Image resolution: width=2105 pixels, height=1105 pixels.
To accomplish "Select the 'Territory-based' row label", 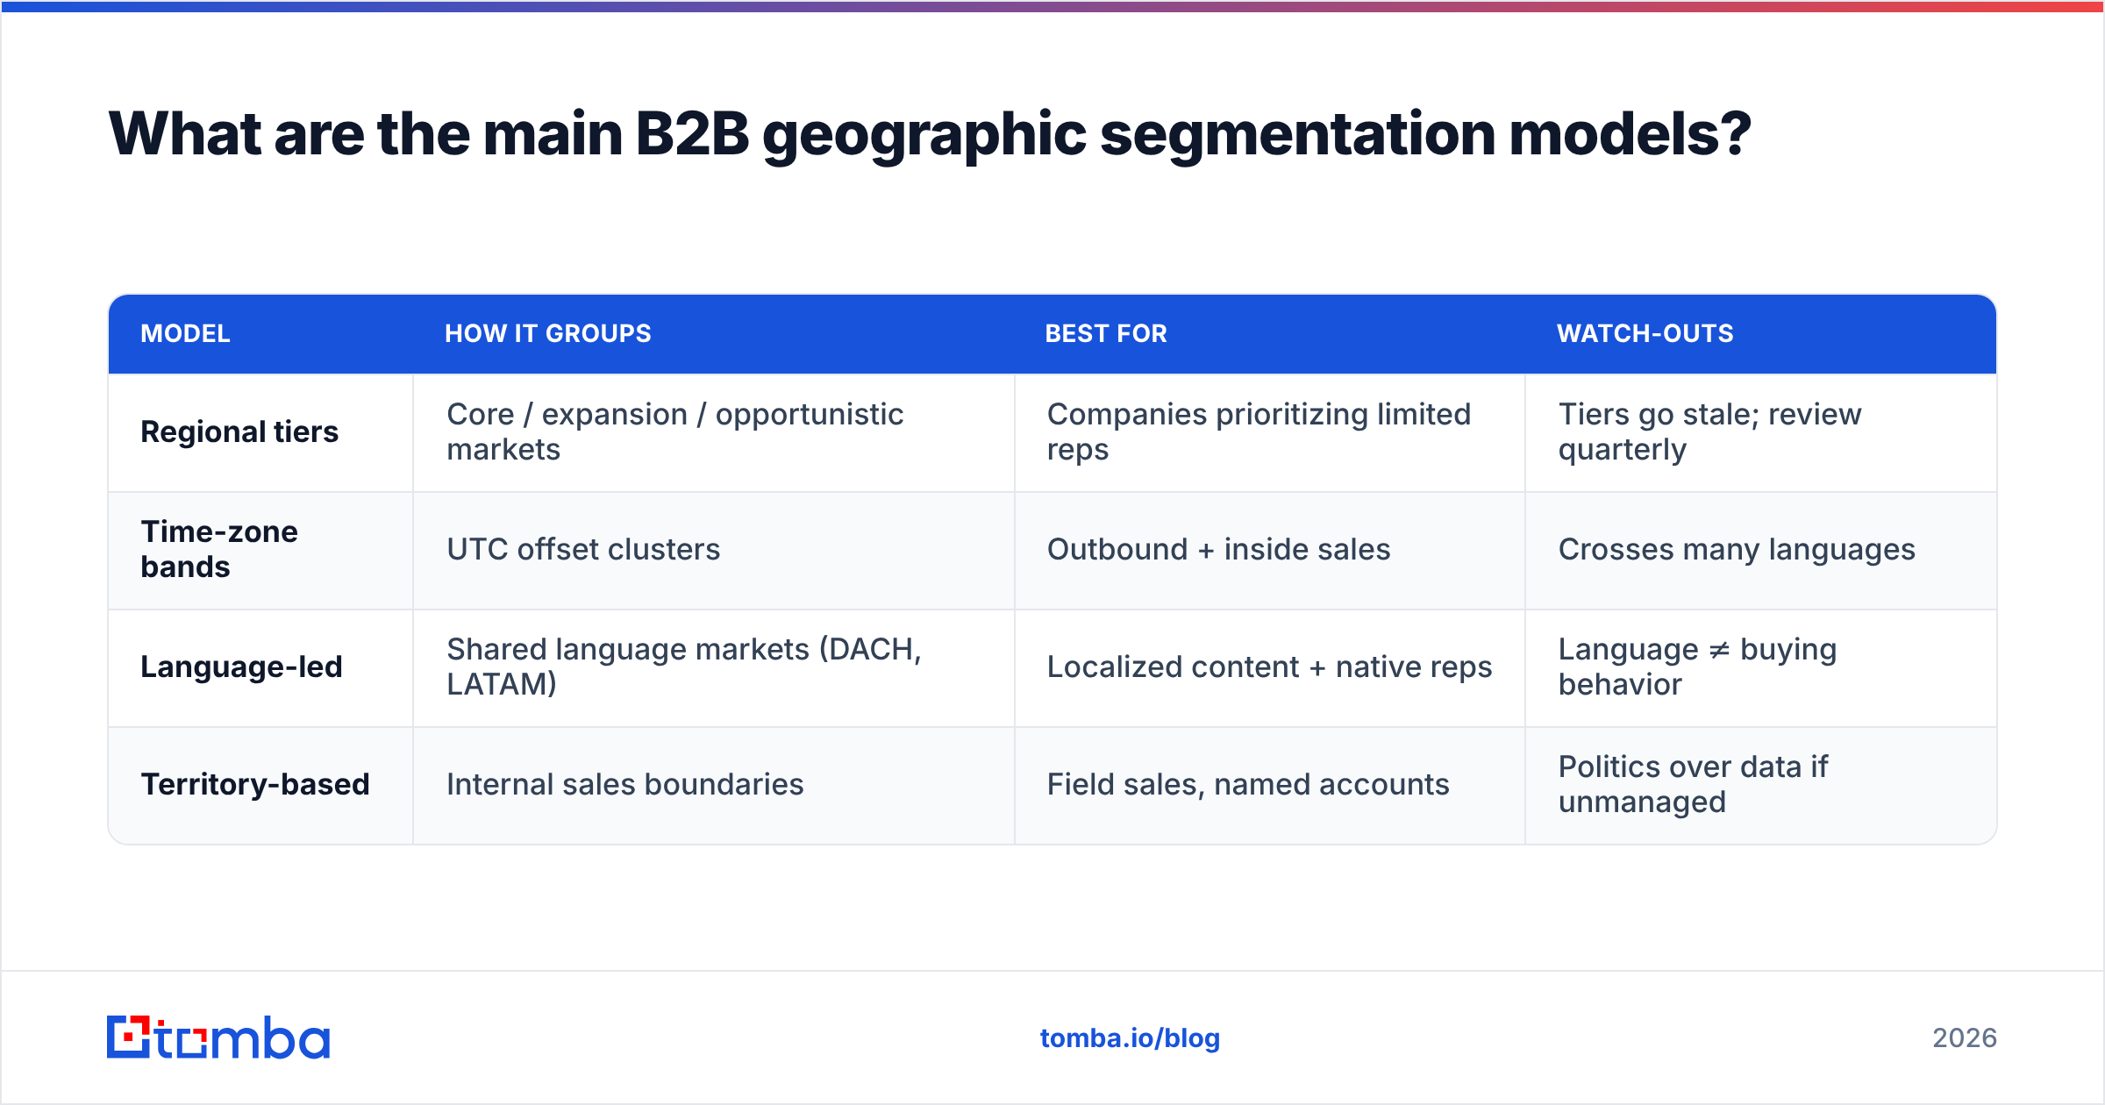I will click(x=255, y=784).
